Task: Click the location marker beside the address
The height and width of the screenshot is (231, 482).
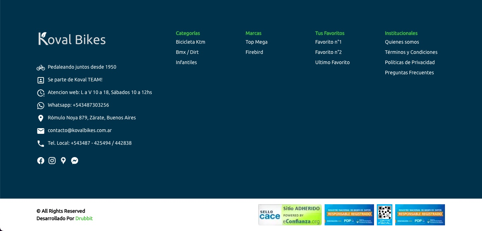Action: 41,118
